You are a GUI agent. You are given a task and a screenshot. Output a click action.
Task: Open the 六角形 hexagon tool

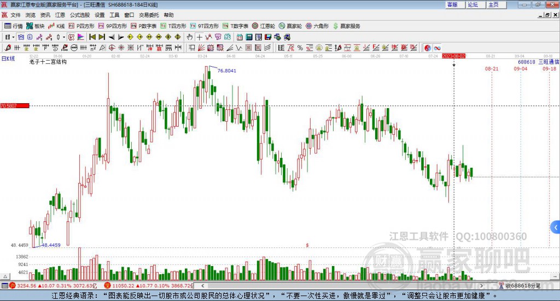[x=317, y=26]
